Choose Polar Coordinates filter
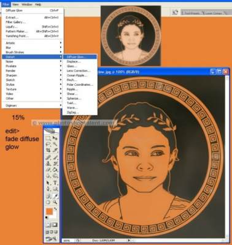The width and height of the screenshot is (232, 245). click(80, 85)
